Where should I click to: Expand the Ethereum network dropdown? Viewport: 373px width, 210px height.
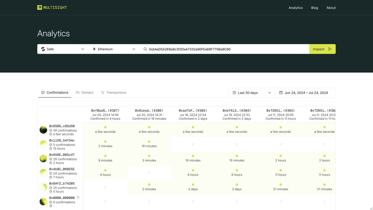point(114,49)
